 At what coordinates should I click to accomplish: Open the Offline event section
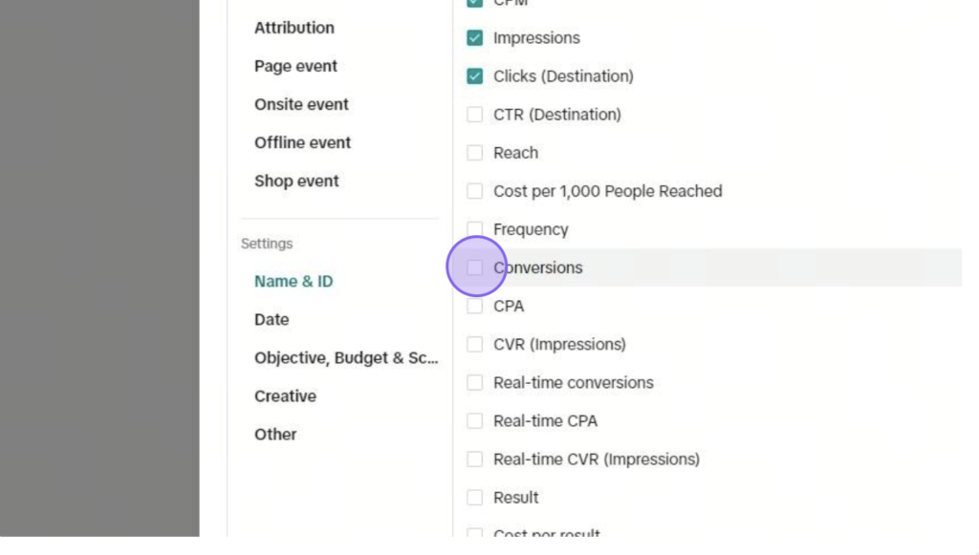302,142
